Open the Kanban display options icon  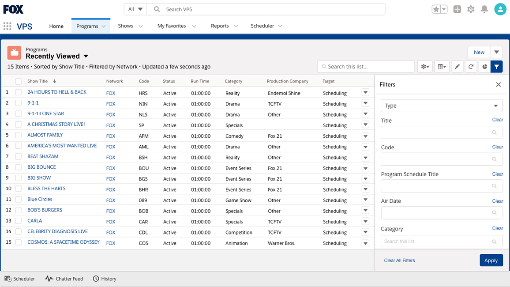click(x=442, y=66)
